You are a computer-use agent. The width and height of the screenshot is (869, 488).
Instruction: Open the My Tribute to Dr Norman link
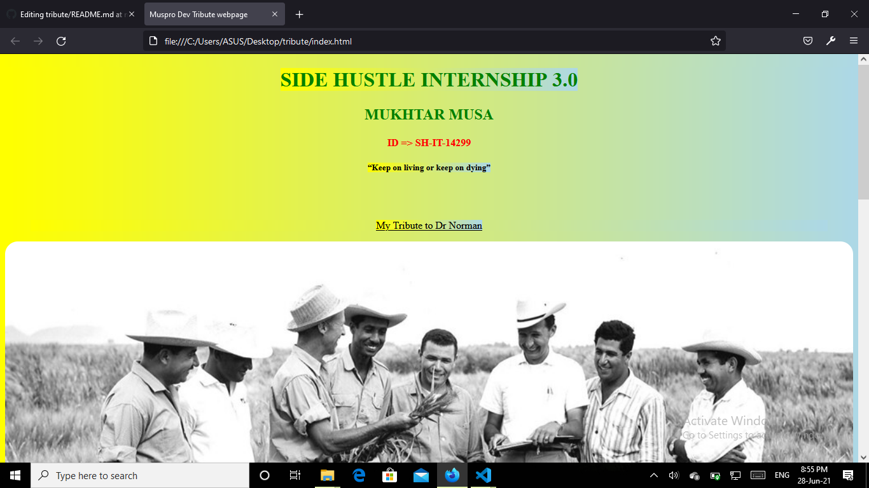(429, 225)
